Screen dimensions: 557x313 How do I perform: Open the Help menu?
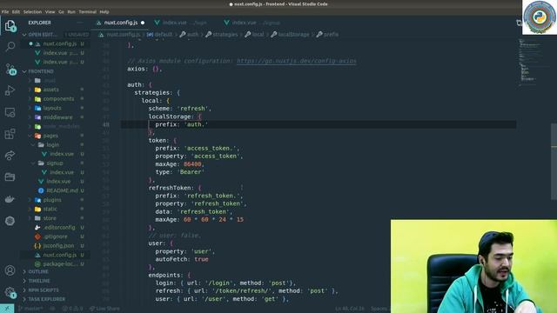(104, 11)
